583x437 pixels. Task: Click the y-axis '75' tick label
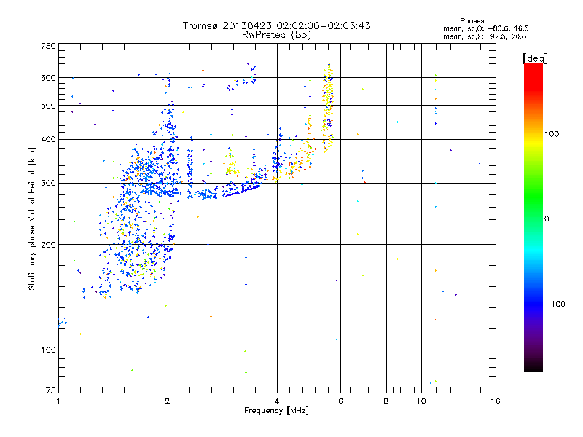pyautogui.click(x=51, y=390)
